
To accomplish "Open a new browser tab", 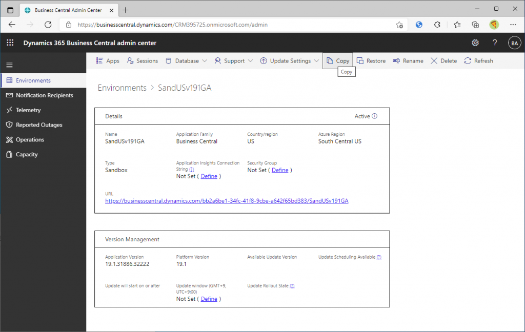I will pos(126,10).
